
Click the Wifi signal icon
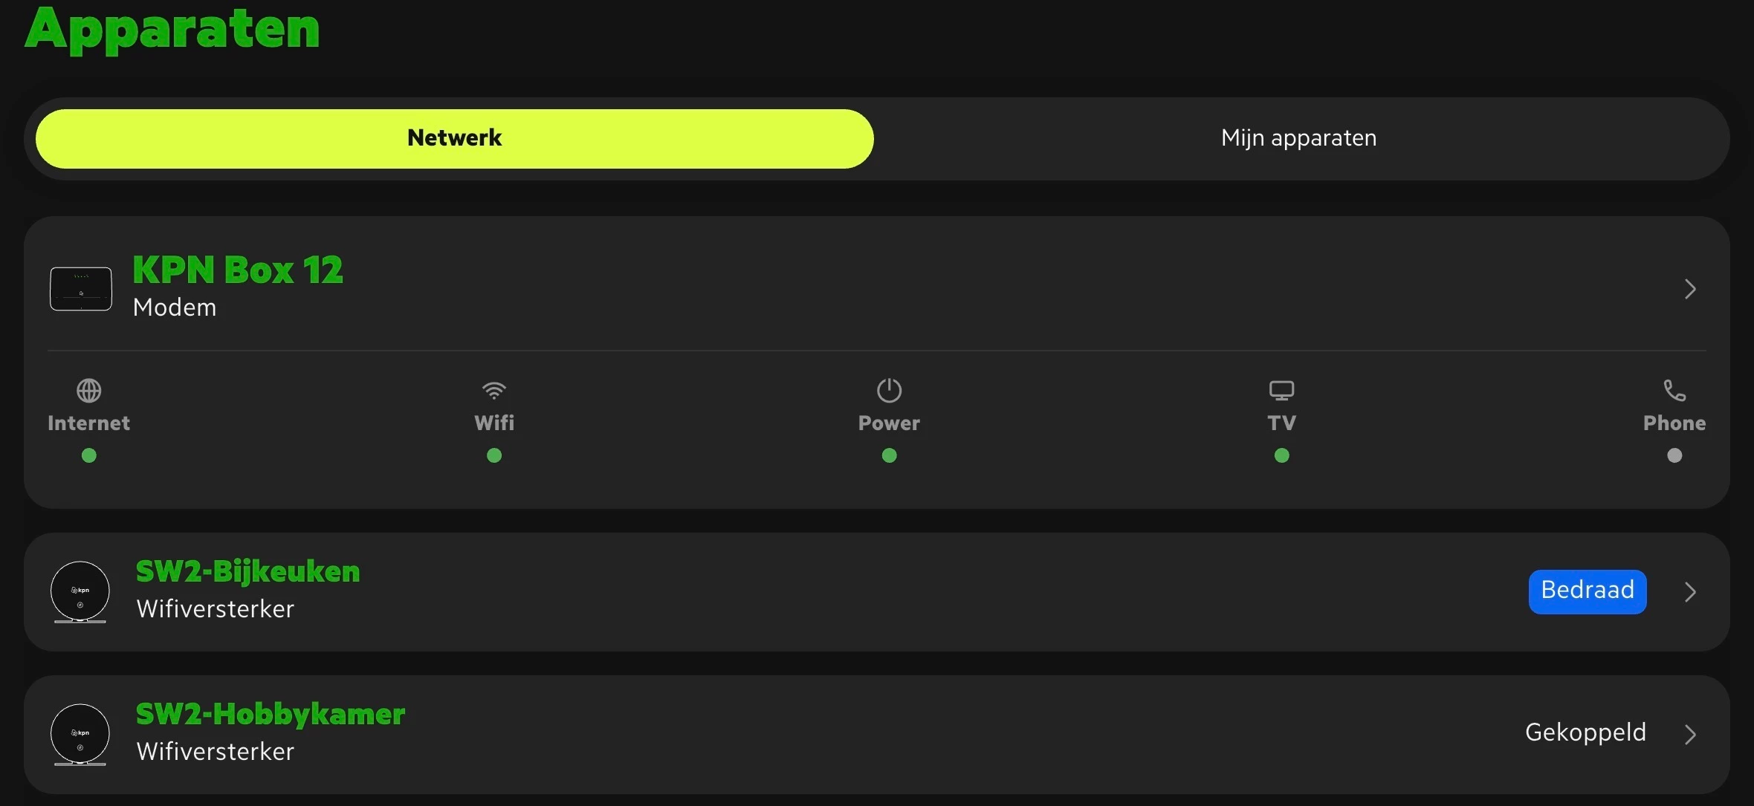(494, 390)
